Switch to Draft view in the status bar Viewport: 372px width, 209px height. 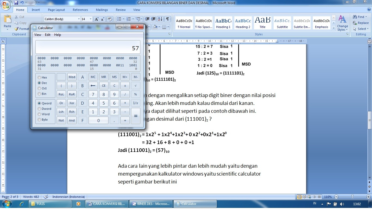click(x=320, y=197)
